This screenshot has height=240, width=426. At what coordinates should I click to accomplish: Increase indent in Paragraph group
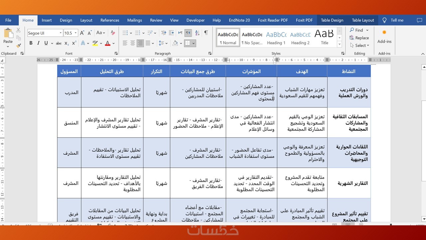coord(171,33)
